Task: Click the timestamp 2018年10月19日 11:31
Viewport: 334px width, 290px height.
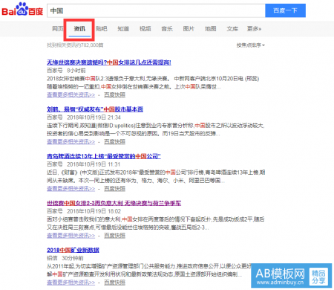Action: [94, 164]
